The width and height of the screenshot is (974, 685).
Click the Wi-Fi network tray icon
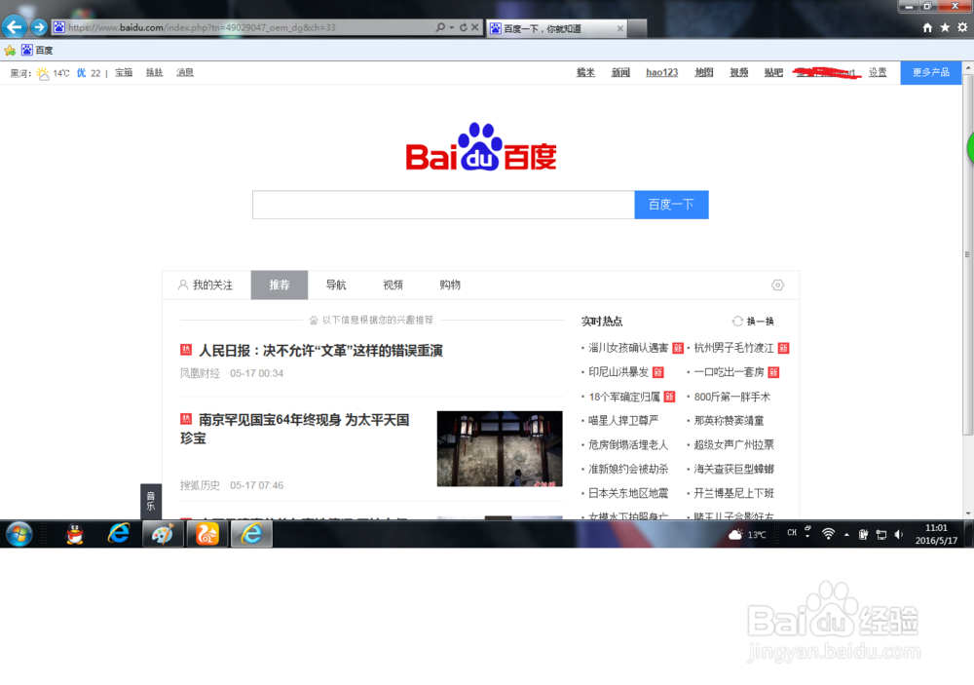(828, 534)
